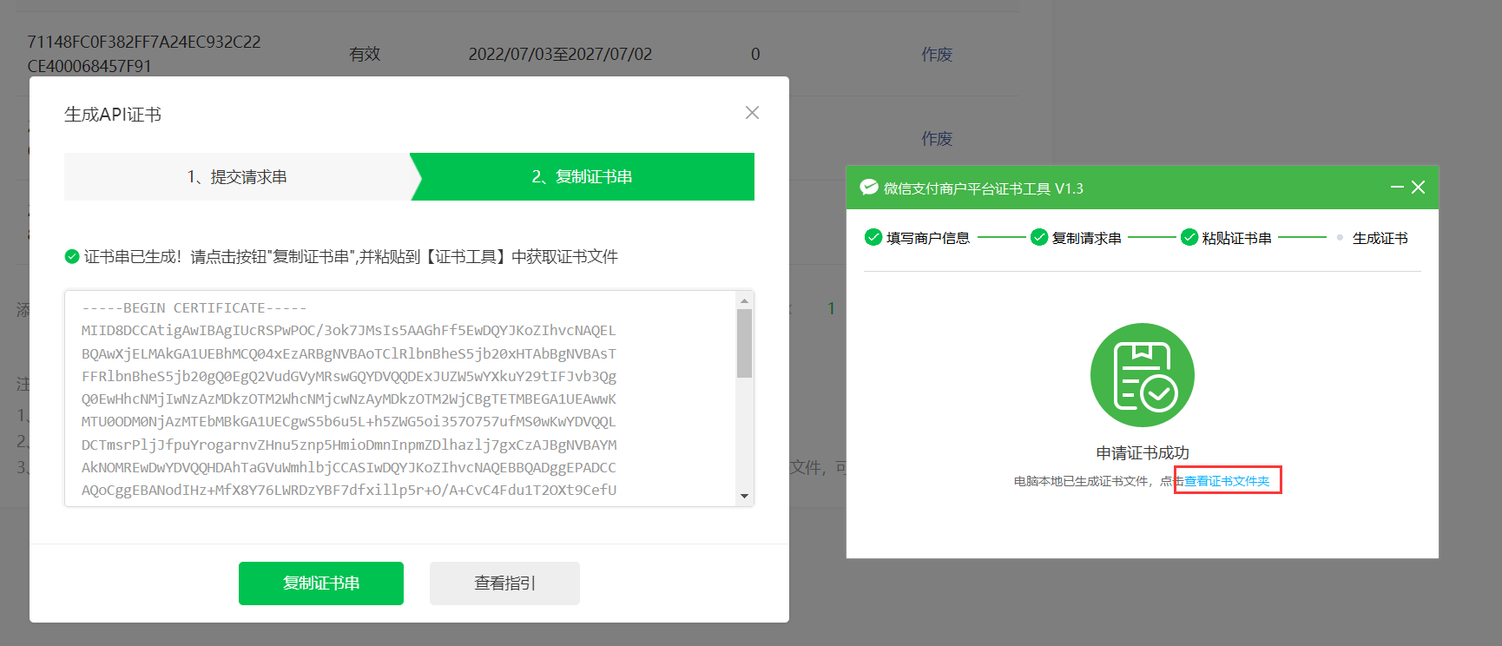Click the 填写商户信息 step check icon
1502x646 pixels.
click(x=873, y=237)
